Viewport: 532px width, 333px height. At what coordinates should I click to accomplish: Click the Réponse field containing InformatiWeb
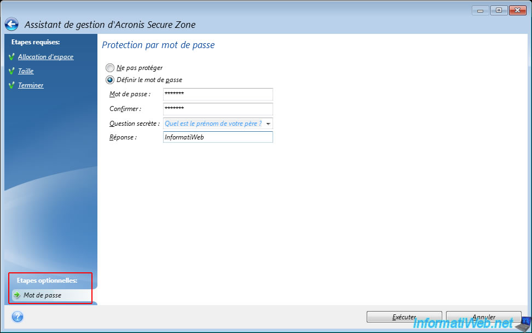tap(218, 137)
